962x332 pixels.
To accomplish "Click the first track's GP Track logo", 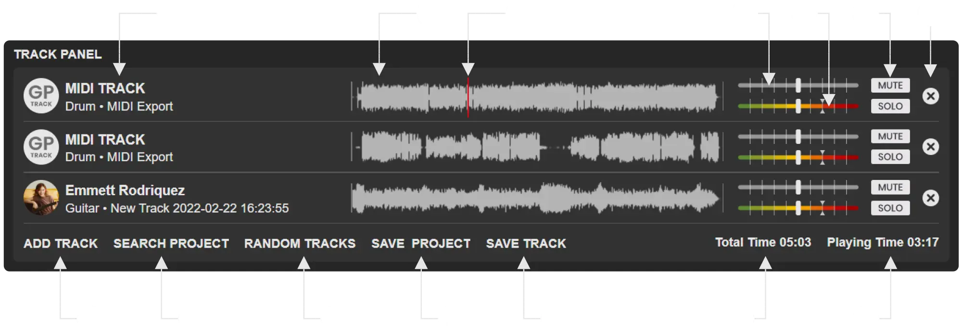I will click(x=41, y=95).
